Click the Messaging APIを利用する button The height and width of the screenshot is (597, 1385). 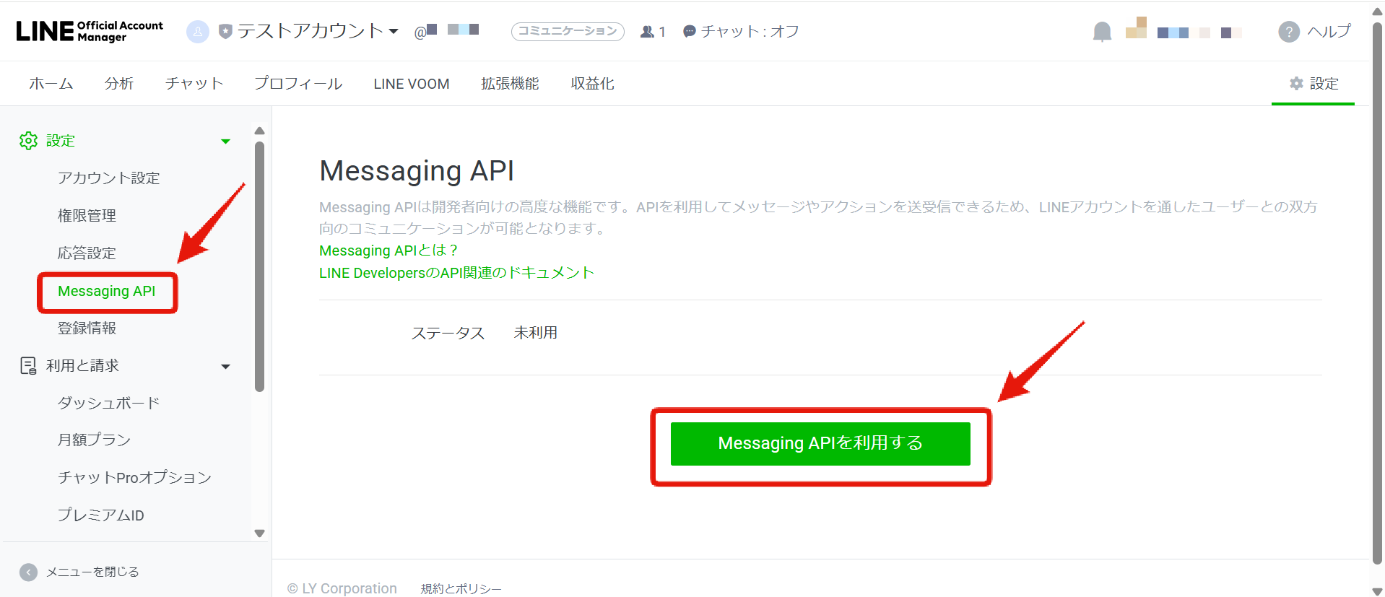[x=820, y=443]
